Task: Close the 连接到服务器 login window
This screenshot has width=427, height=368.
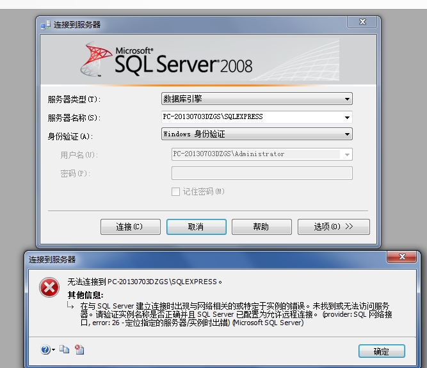Action: coord(362,22)
